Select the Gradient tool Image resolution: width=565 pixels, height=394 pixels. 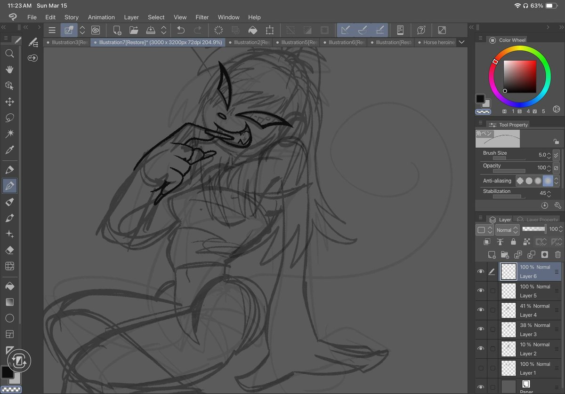(x=9, y=302)
